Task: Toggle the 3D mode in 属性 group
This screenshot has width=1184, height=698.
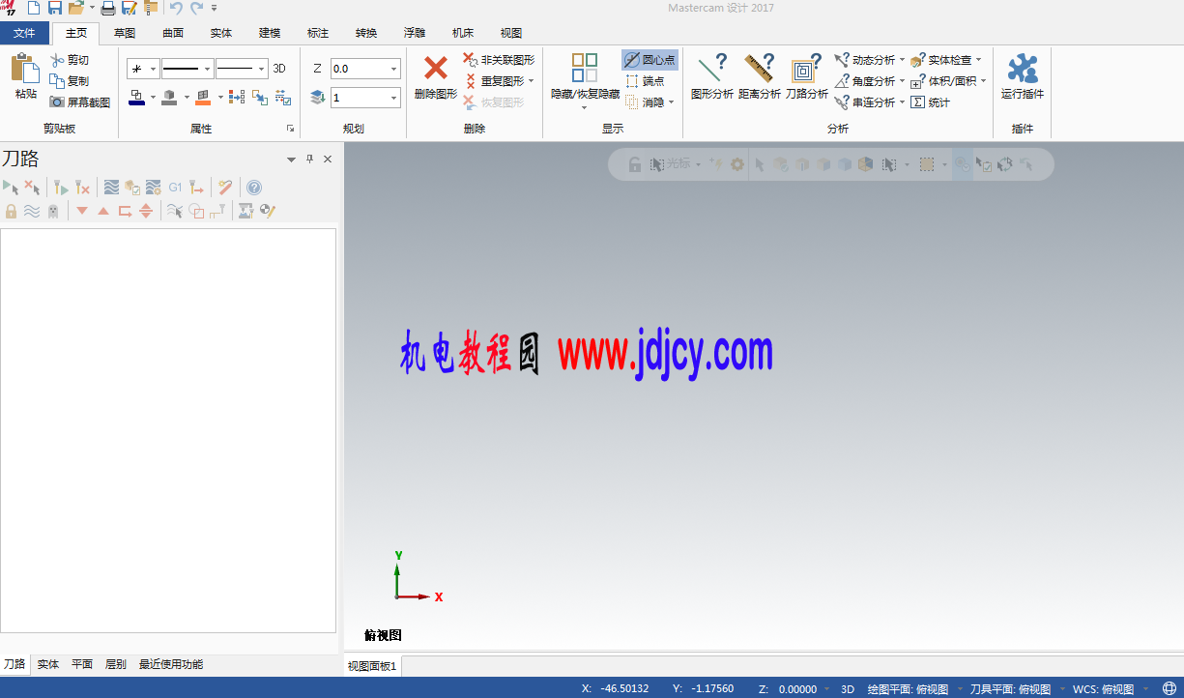Action: click(x=279, y=69)
